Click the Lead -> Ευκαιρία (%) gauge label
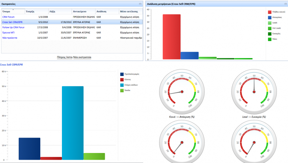This screenshot has height=163, width=288. tap(254, 117)
